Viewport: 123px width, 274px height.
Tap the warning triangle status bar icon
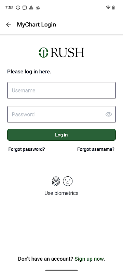pyautogui.click(x=31, y=8)
